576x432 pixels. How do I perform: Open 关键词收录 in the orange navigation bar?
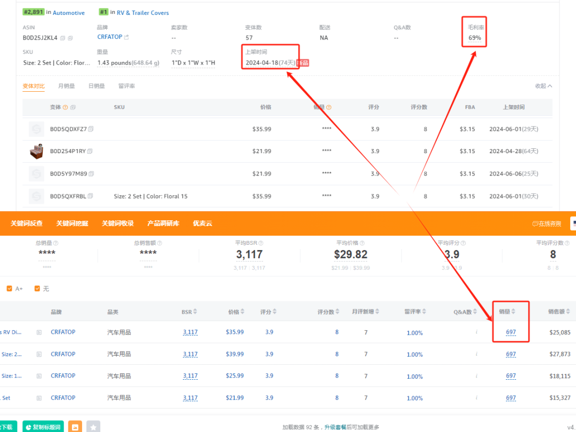pyautogui.click(x=117, y=223)
